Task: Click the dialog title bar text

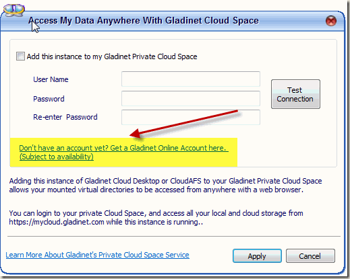Action: 144,21
